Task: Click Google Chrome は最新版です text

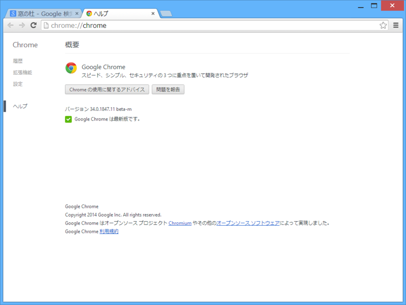Action: click(x=107, y=119)
